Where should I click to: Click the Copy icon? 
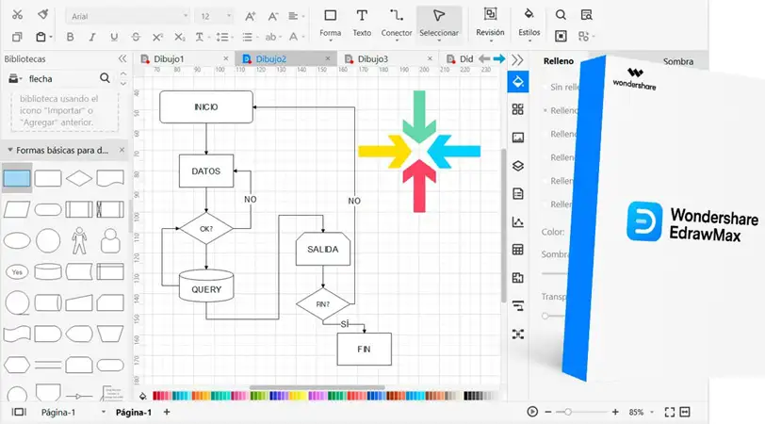tap(17, 37)
